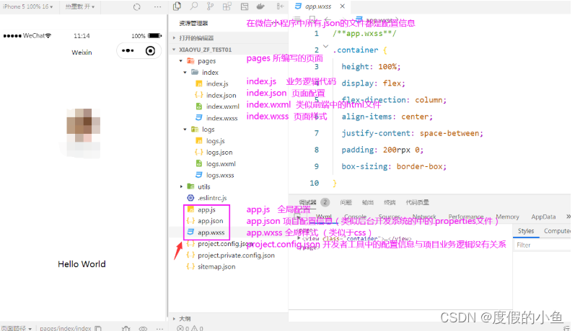
Task: Select the Styles pane tab
Action: 526,231
